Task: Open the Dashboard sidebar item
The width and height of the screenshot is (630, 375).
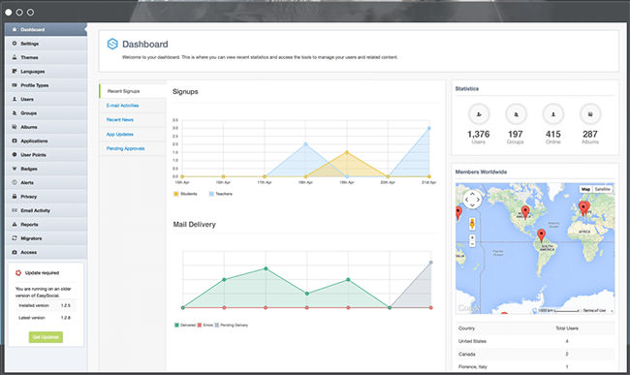Action: pos(46,29)
